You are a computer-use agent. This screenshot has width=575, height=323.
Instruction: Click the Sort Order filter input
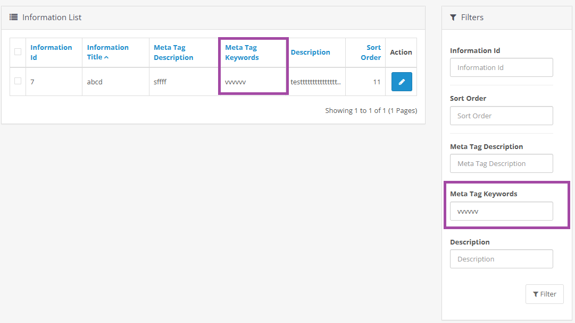click(501, 116)
